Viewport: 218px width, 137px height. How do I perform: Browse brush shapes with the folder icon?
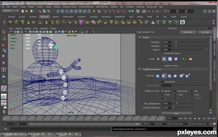tap(190, 59)
